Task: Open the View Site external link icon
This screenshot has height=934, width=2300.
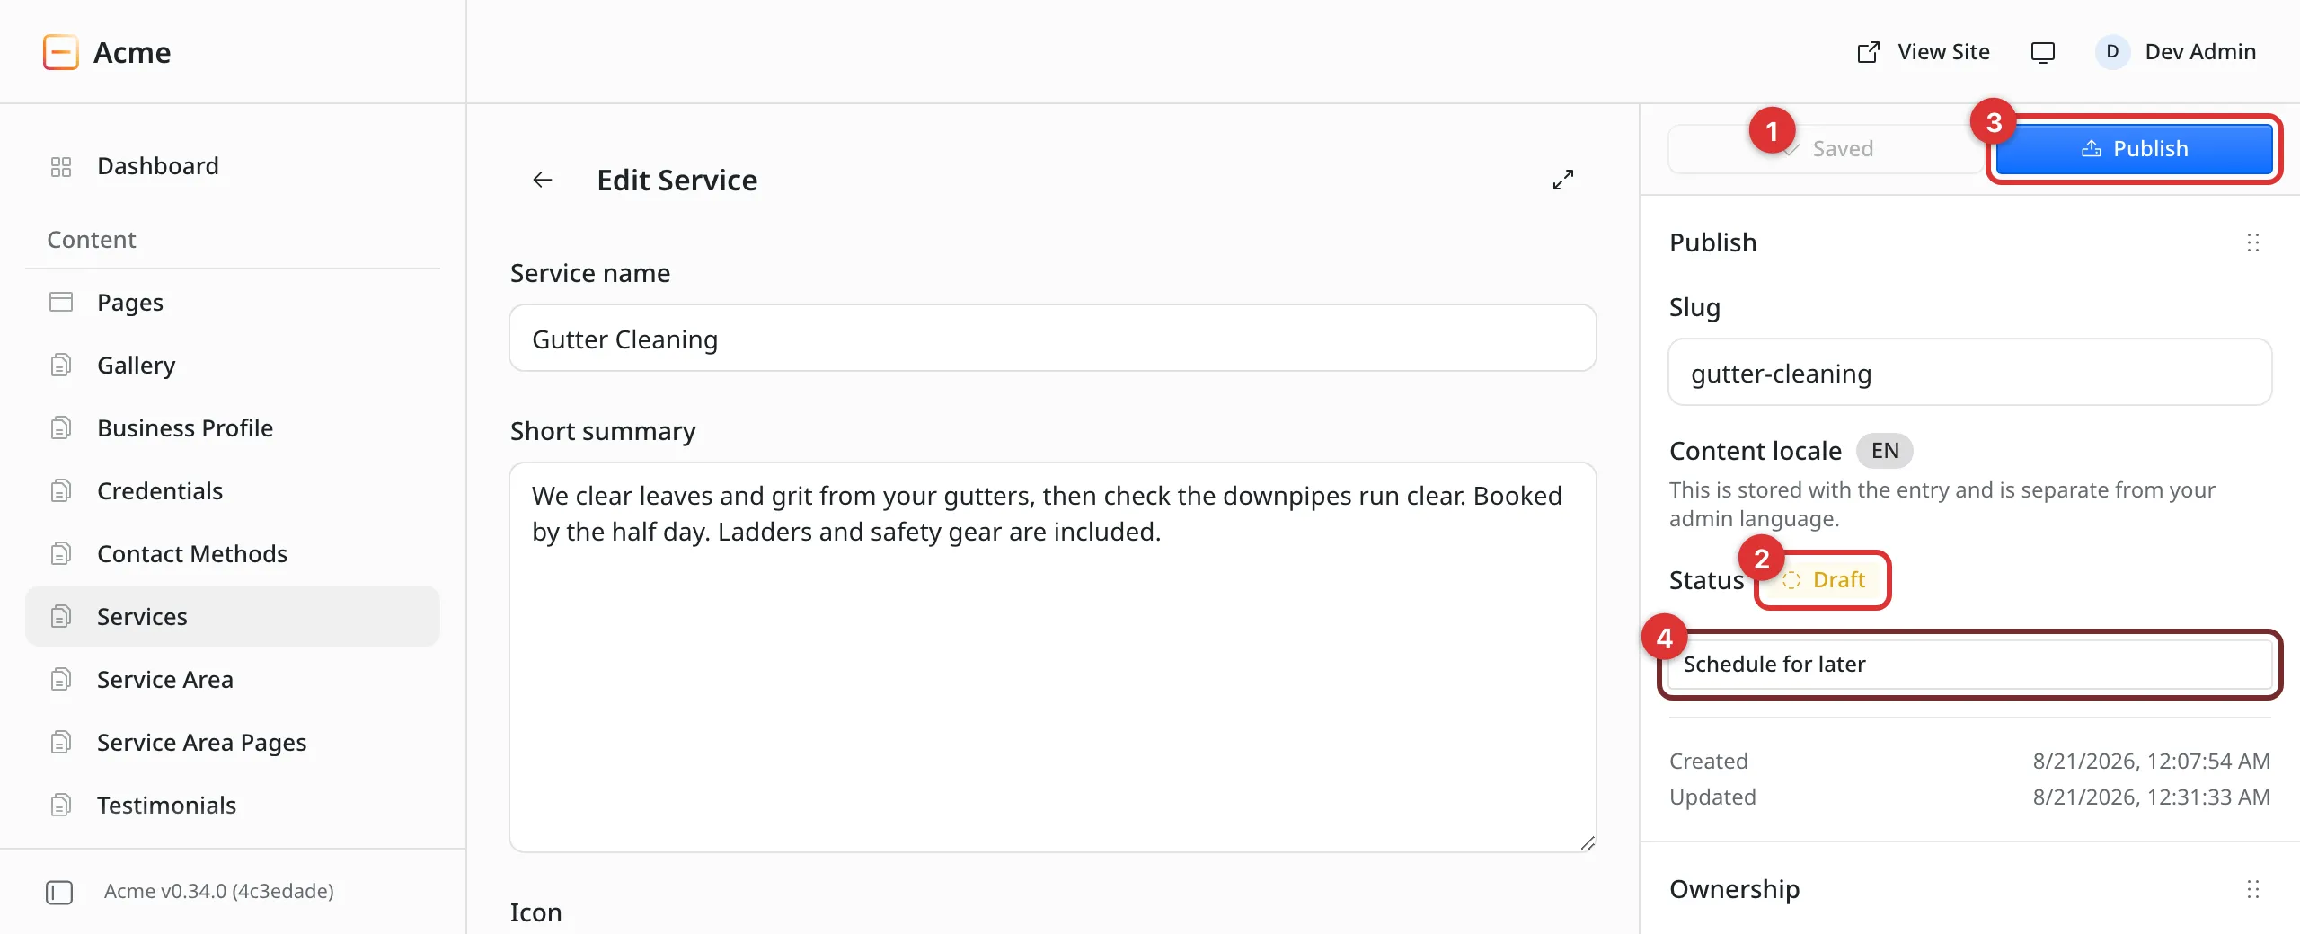Action: coord(1869,52)
